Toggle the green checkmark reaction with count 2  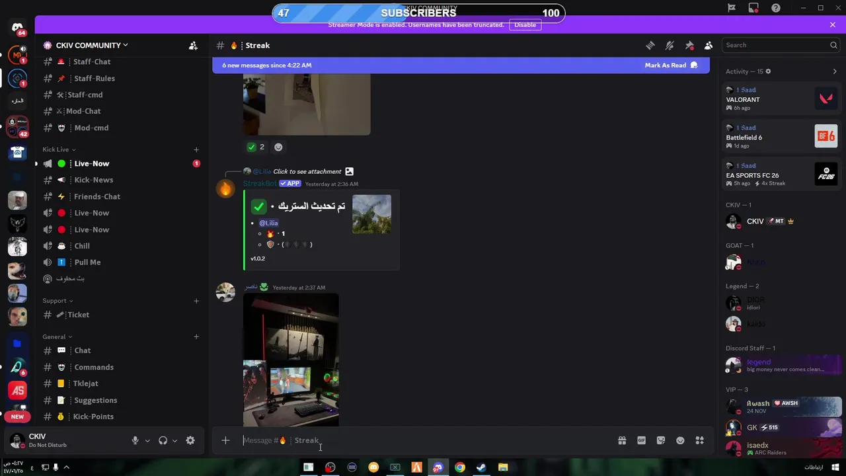pyautogui.click(x=256, y=147)
